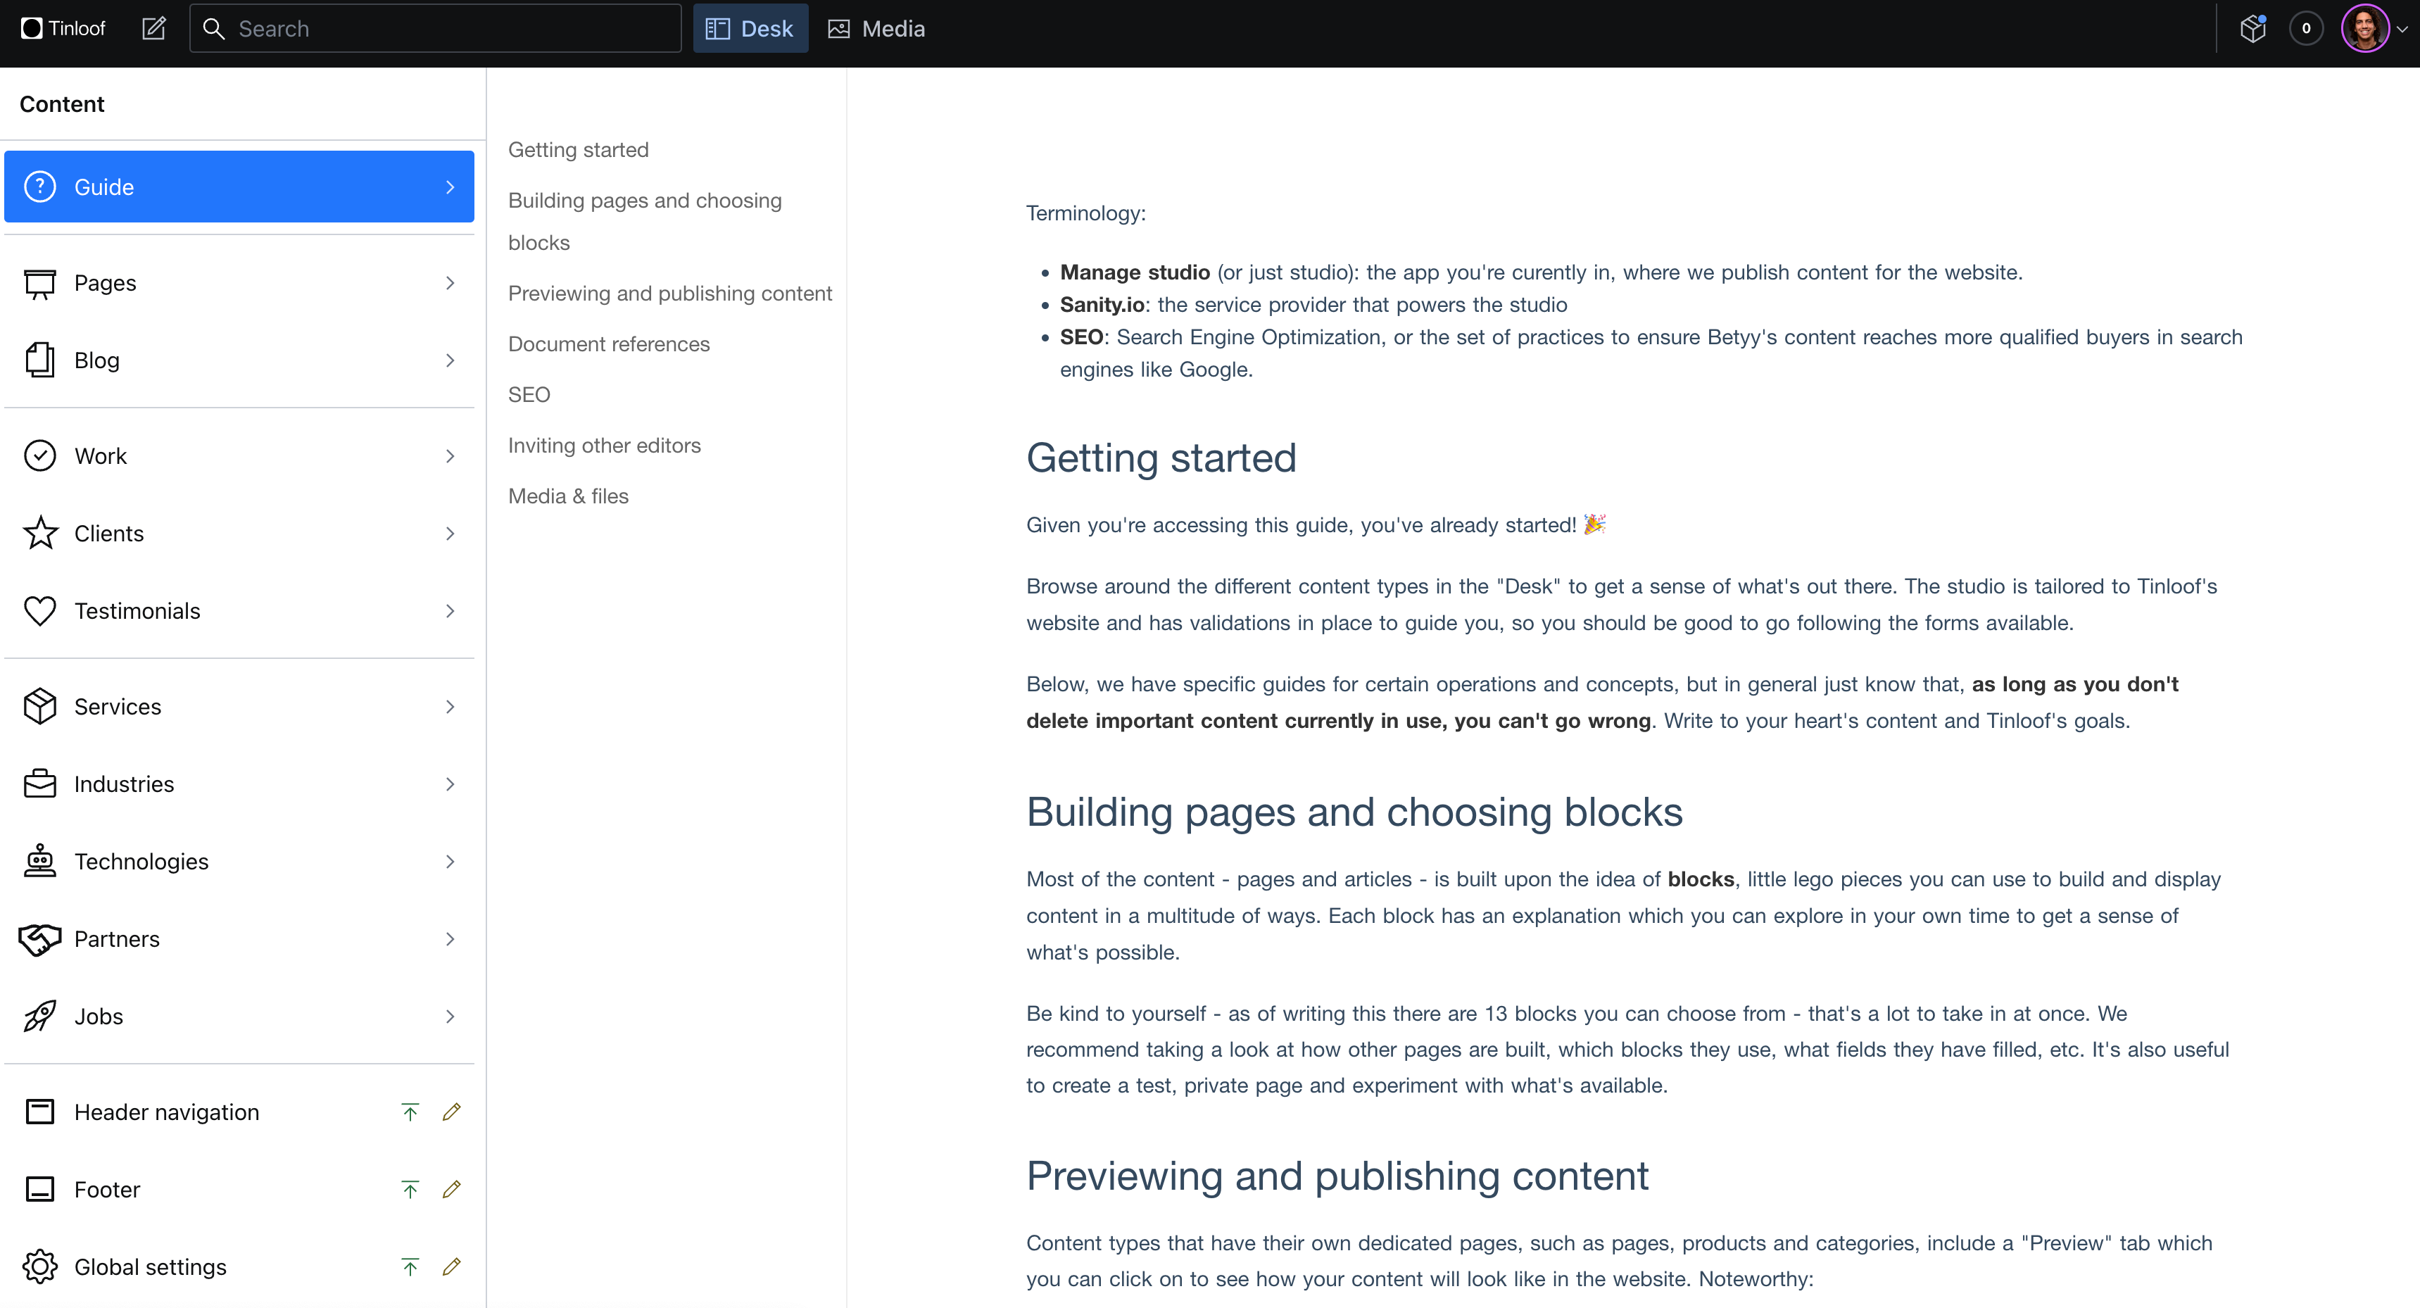Expand the Testimonials chevron arrow
2420x1308 pixels.
tap(450, 611)
